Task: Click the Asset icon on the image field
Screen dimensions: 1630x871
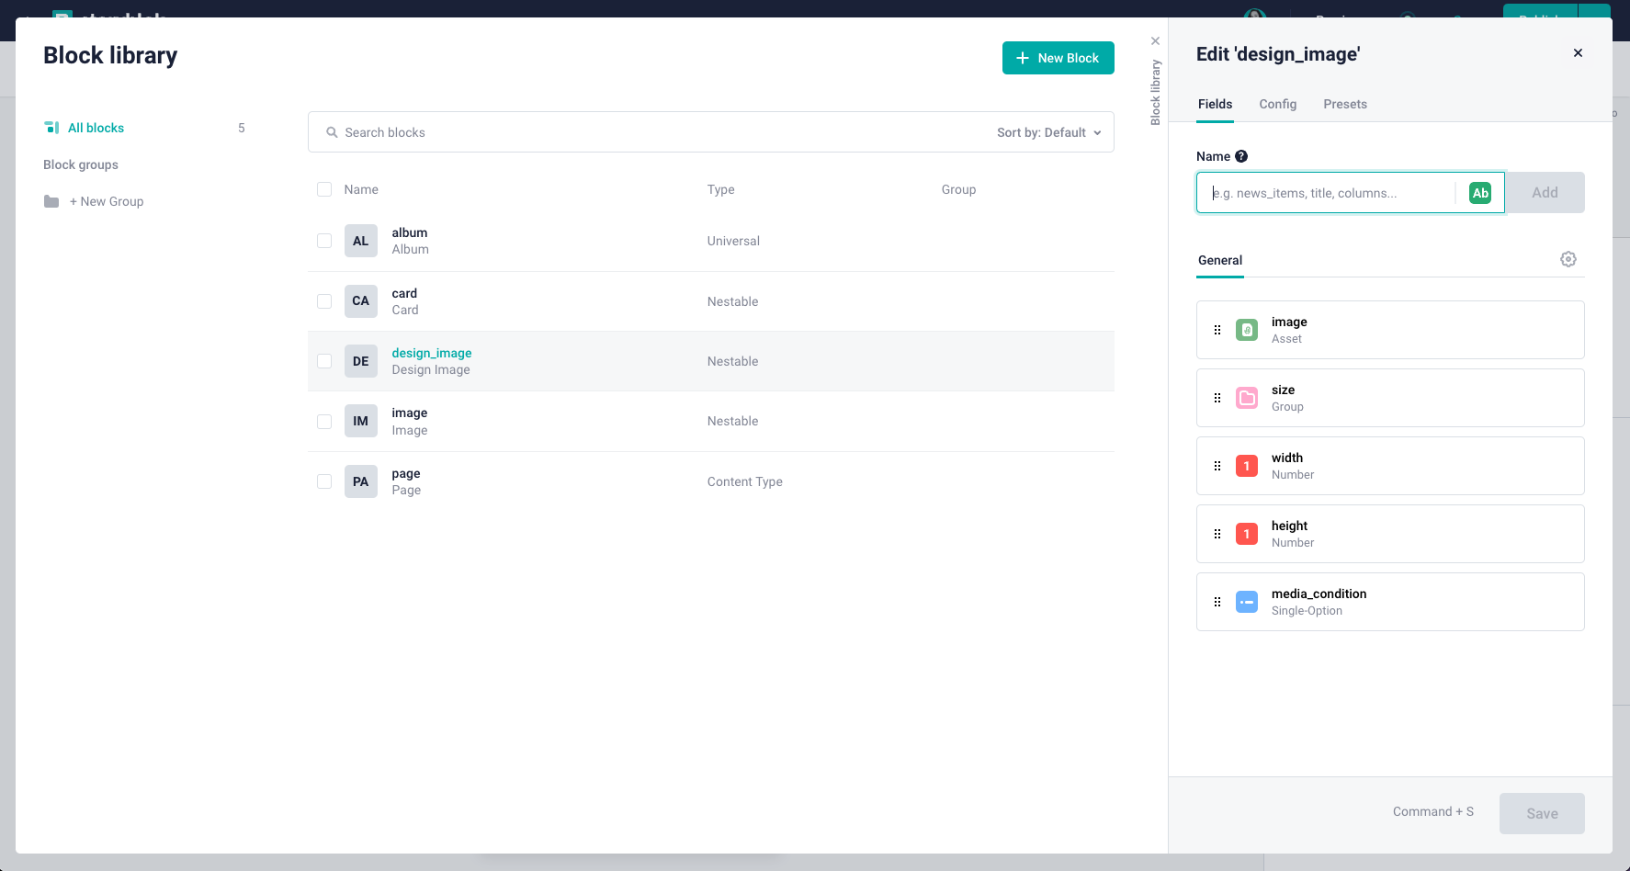Action: tap(1246, 329)
